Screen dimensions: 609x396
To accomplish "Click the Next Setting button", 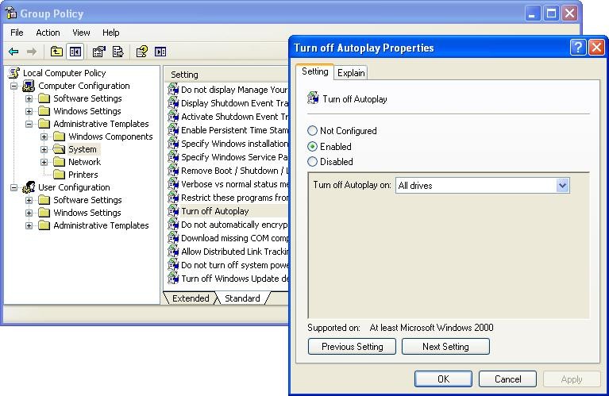I will click(445, 347).
